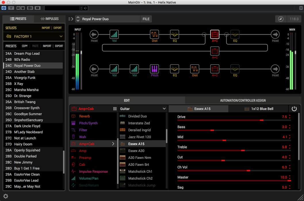The width and height of the screenshot is (304, 201).
Task: Click the FILE button
Action: 146,19
